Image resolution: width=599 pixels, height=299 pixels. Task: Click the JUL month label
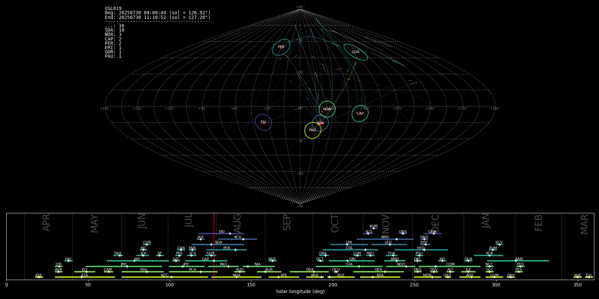pyautogui.click(x=188, y=220)
